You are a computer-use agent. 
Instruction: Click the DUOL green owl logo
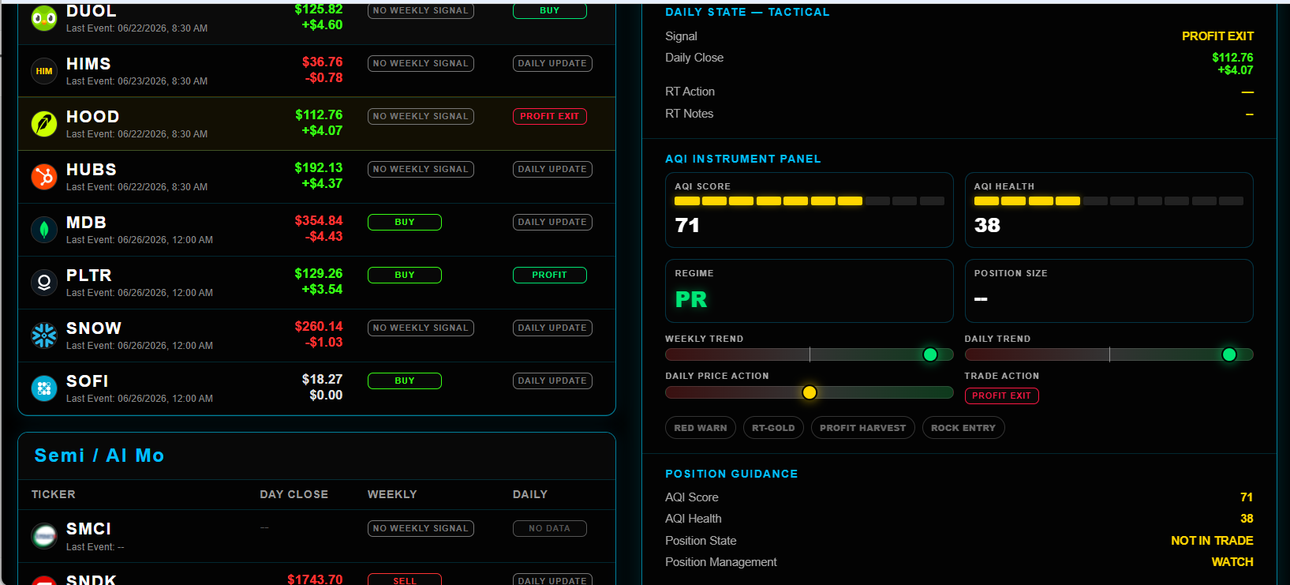click(44, 17)
